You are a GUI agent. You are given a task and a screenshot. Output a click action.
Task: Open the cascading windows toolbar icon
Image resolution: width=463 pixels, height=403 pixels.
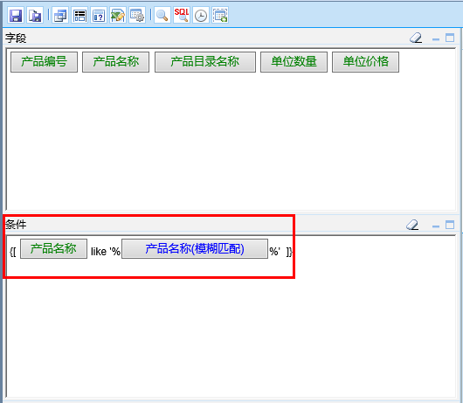point(60,16)
